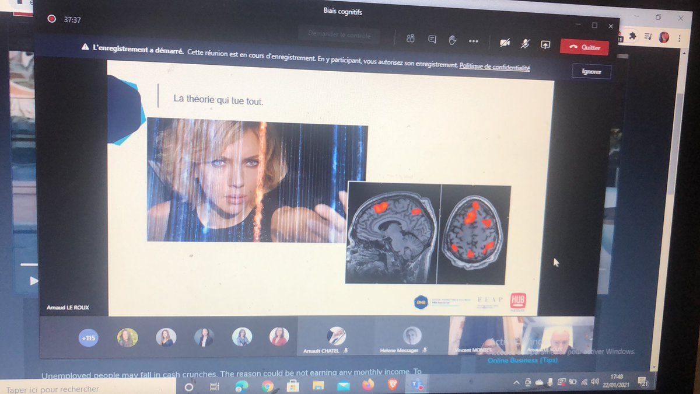Dismiss the recording notice with Ignorer
This screenshot has height=394, width=700.
591,72
